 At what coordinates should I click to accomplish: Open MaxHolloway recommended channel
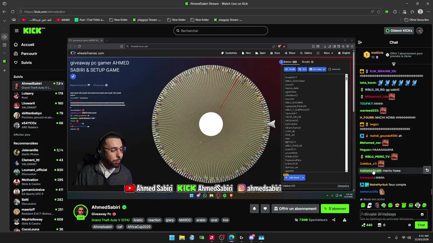click(38, 221)
